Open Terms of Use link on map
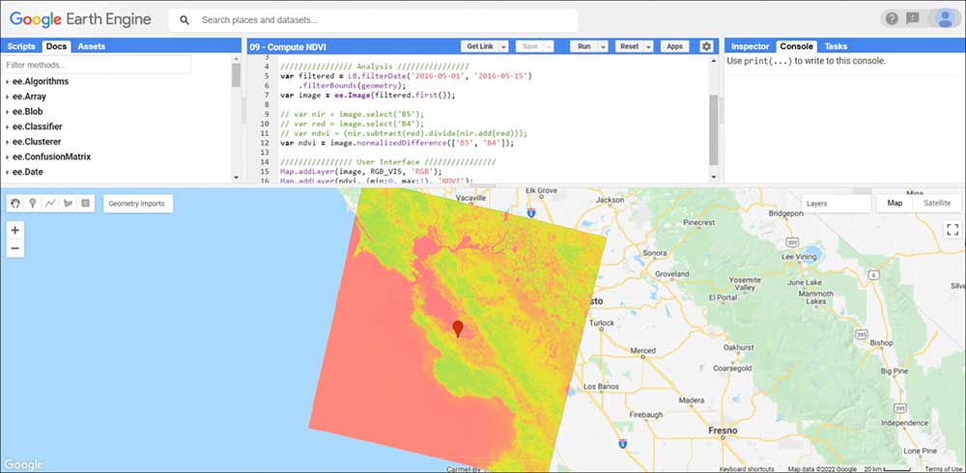 944,469
